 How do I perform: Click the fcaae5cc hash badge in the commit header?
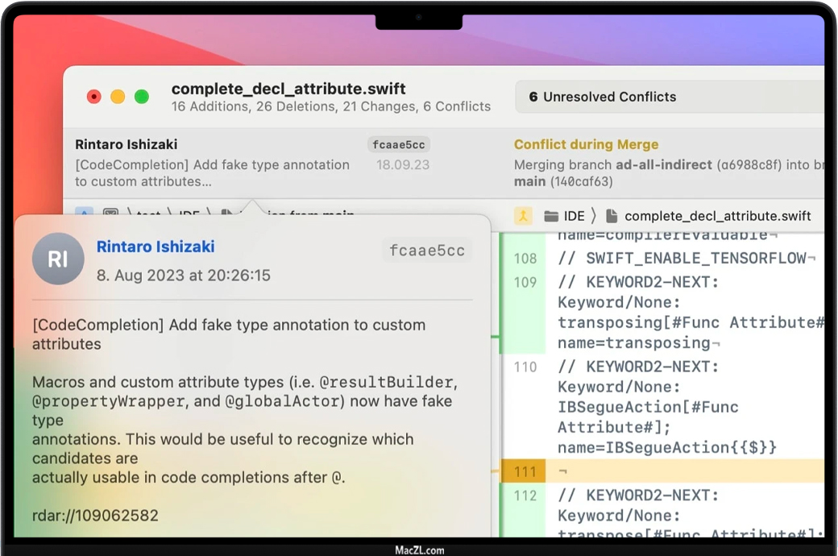pos(398,145)
